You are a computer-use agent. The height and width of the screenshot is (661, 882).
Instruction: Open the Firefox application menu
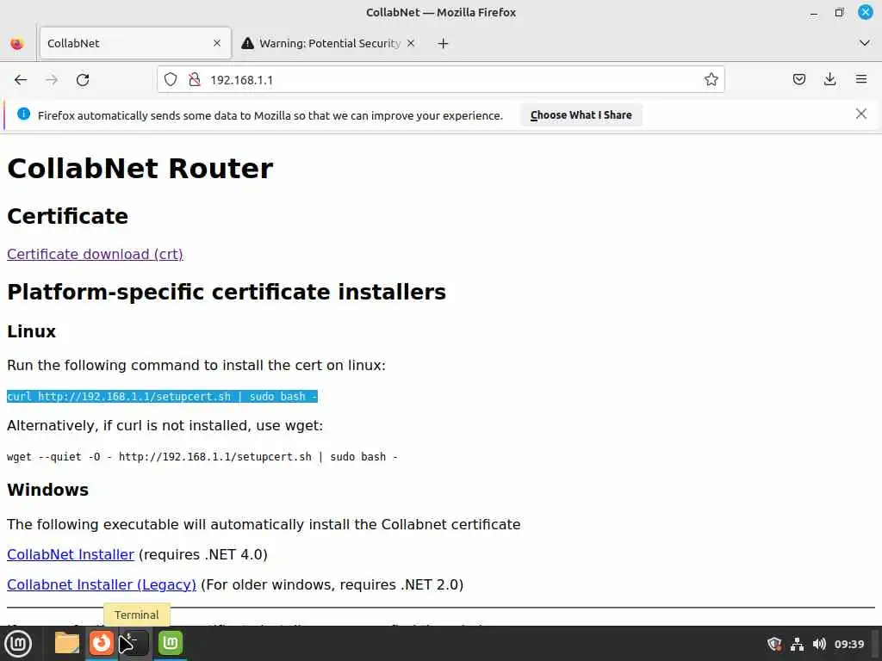[860, 80]
